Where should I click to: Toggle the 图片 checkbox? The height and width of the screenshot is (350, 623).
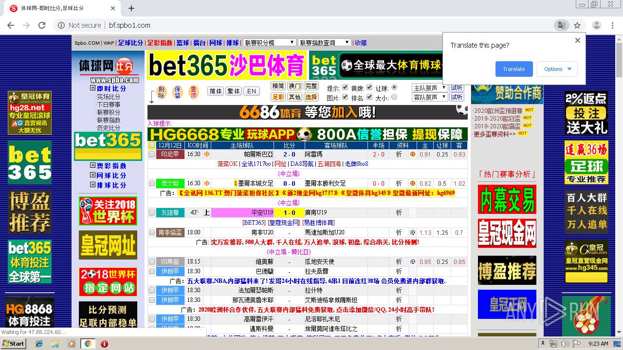345,97
